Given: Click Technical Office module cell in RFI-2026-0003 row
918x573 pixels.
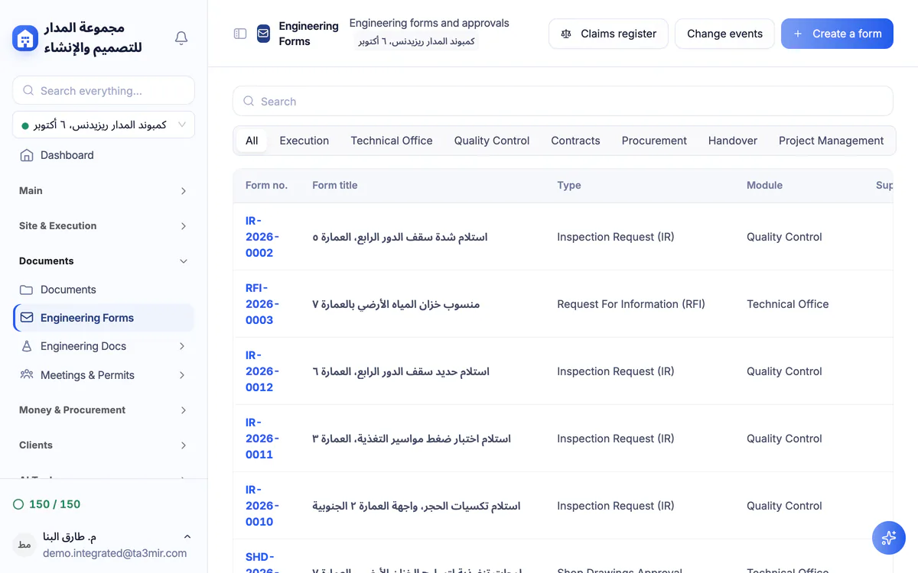Looking at the screenshot, I should 788,304.
